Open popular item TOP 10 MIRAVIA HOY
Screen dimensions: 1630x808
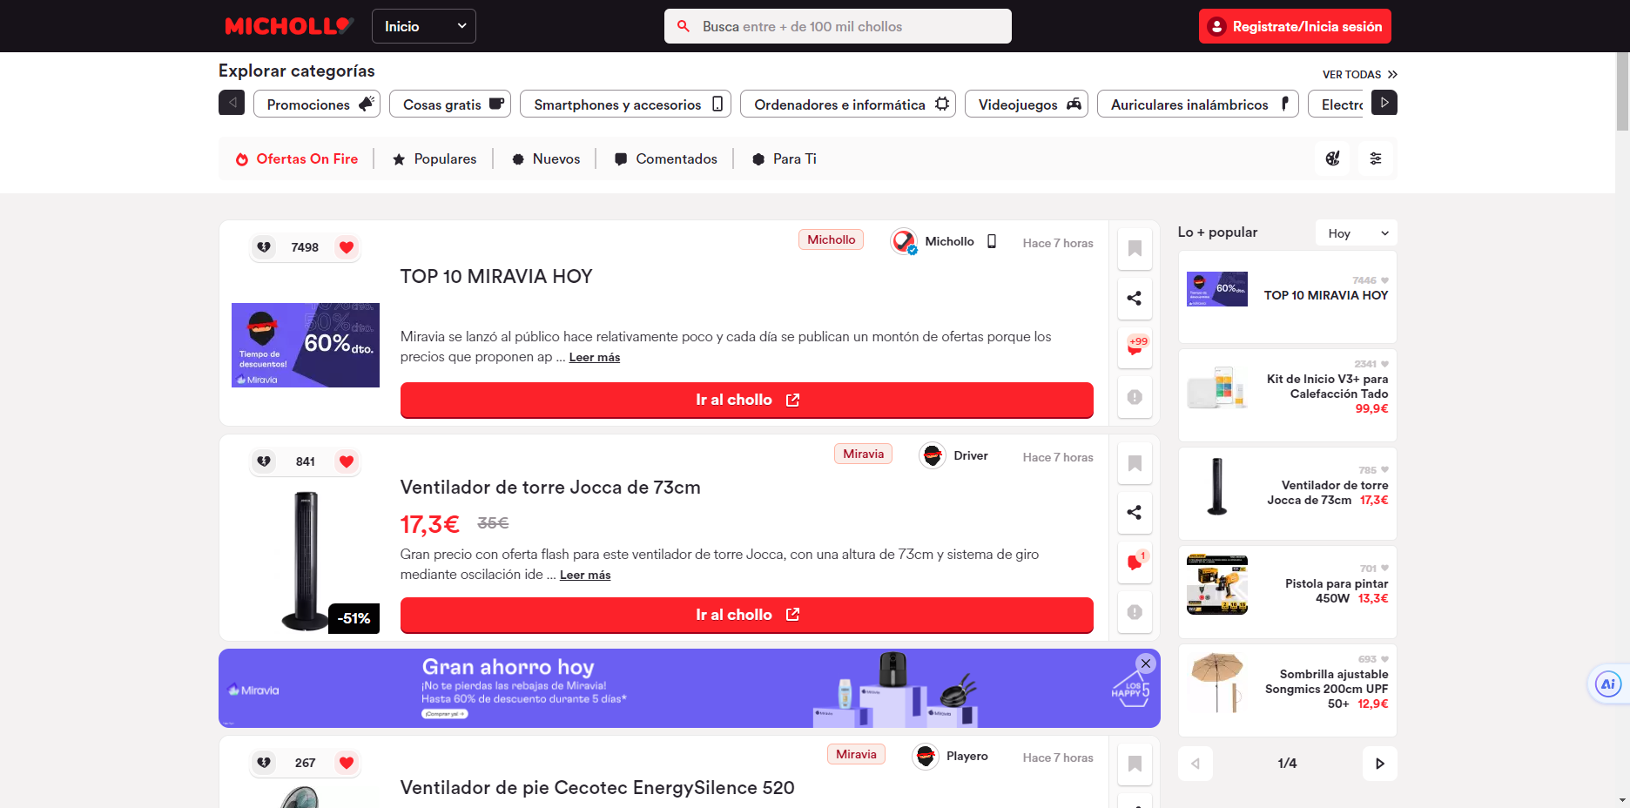pyautogui.click(x=1288, y=297)
